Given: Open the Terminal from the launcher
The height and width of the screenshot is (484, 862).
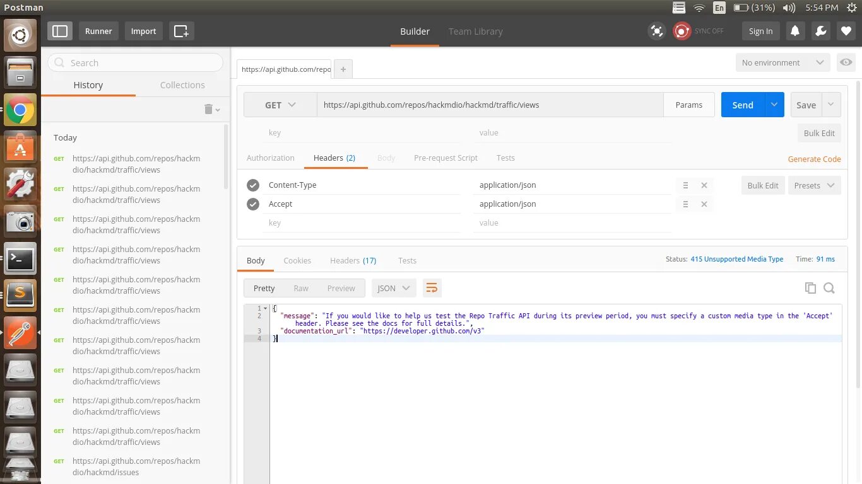Looking at the screenshot, I should (20, 258).
